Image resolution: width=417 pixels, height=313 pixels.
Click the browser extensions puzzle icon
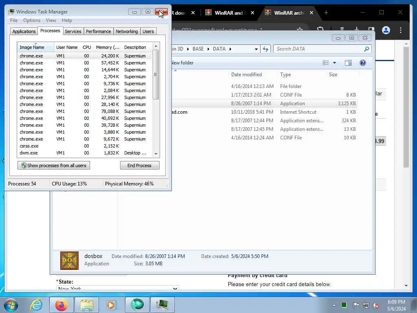pos(320,29)
